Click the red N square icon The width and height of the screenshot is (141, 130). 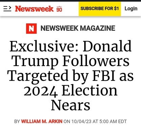coord(31,28)
